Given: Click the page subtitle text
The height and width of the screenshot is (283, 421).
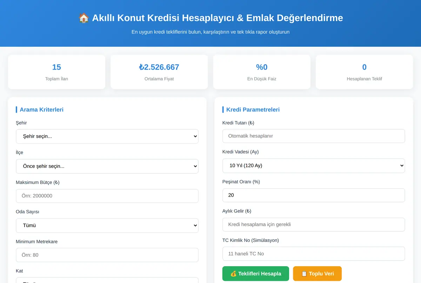Looking at the screenshot, I should [210, 32].
